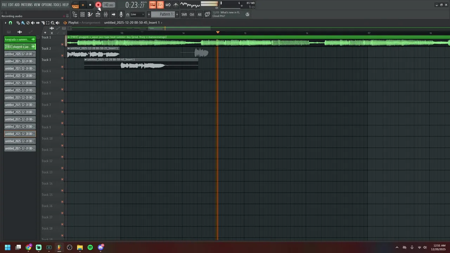This screenshot has width=450, height=253.
Task: Expand the arrow left of Pattern 1
Action: pyautogui.click(x=149, y=14)
